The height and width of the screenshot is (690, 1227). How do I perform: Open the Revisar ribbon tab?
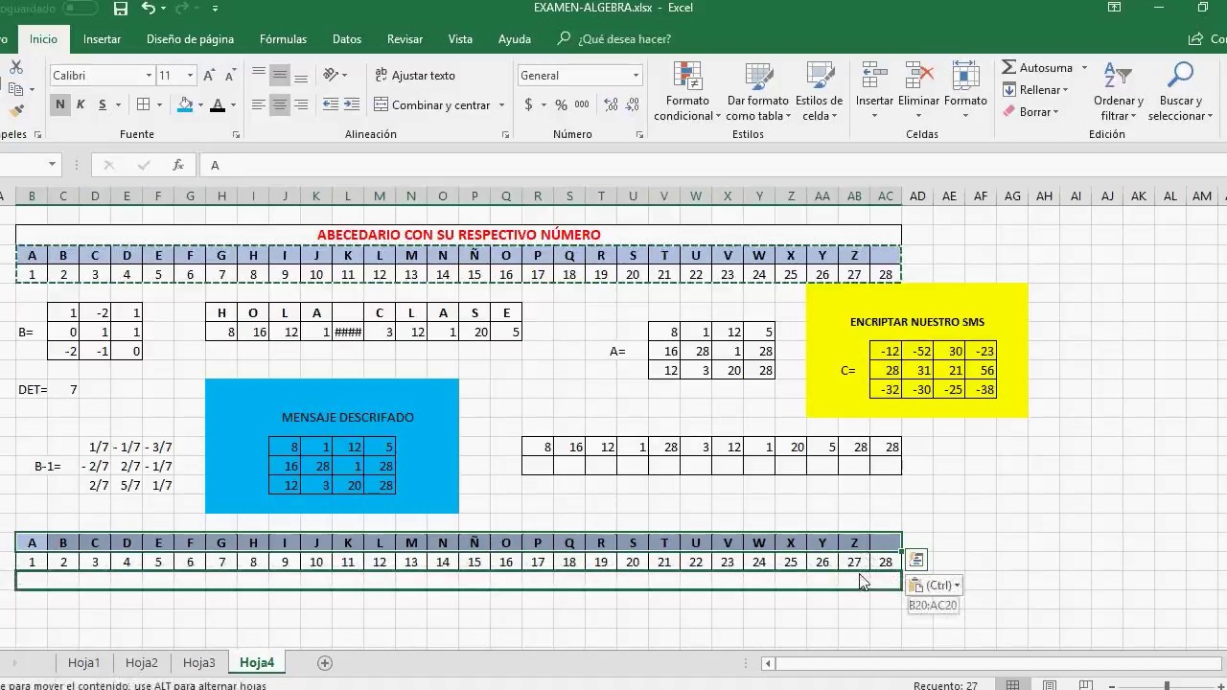coord(405,39)
